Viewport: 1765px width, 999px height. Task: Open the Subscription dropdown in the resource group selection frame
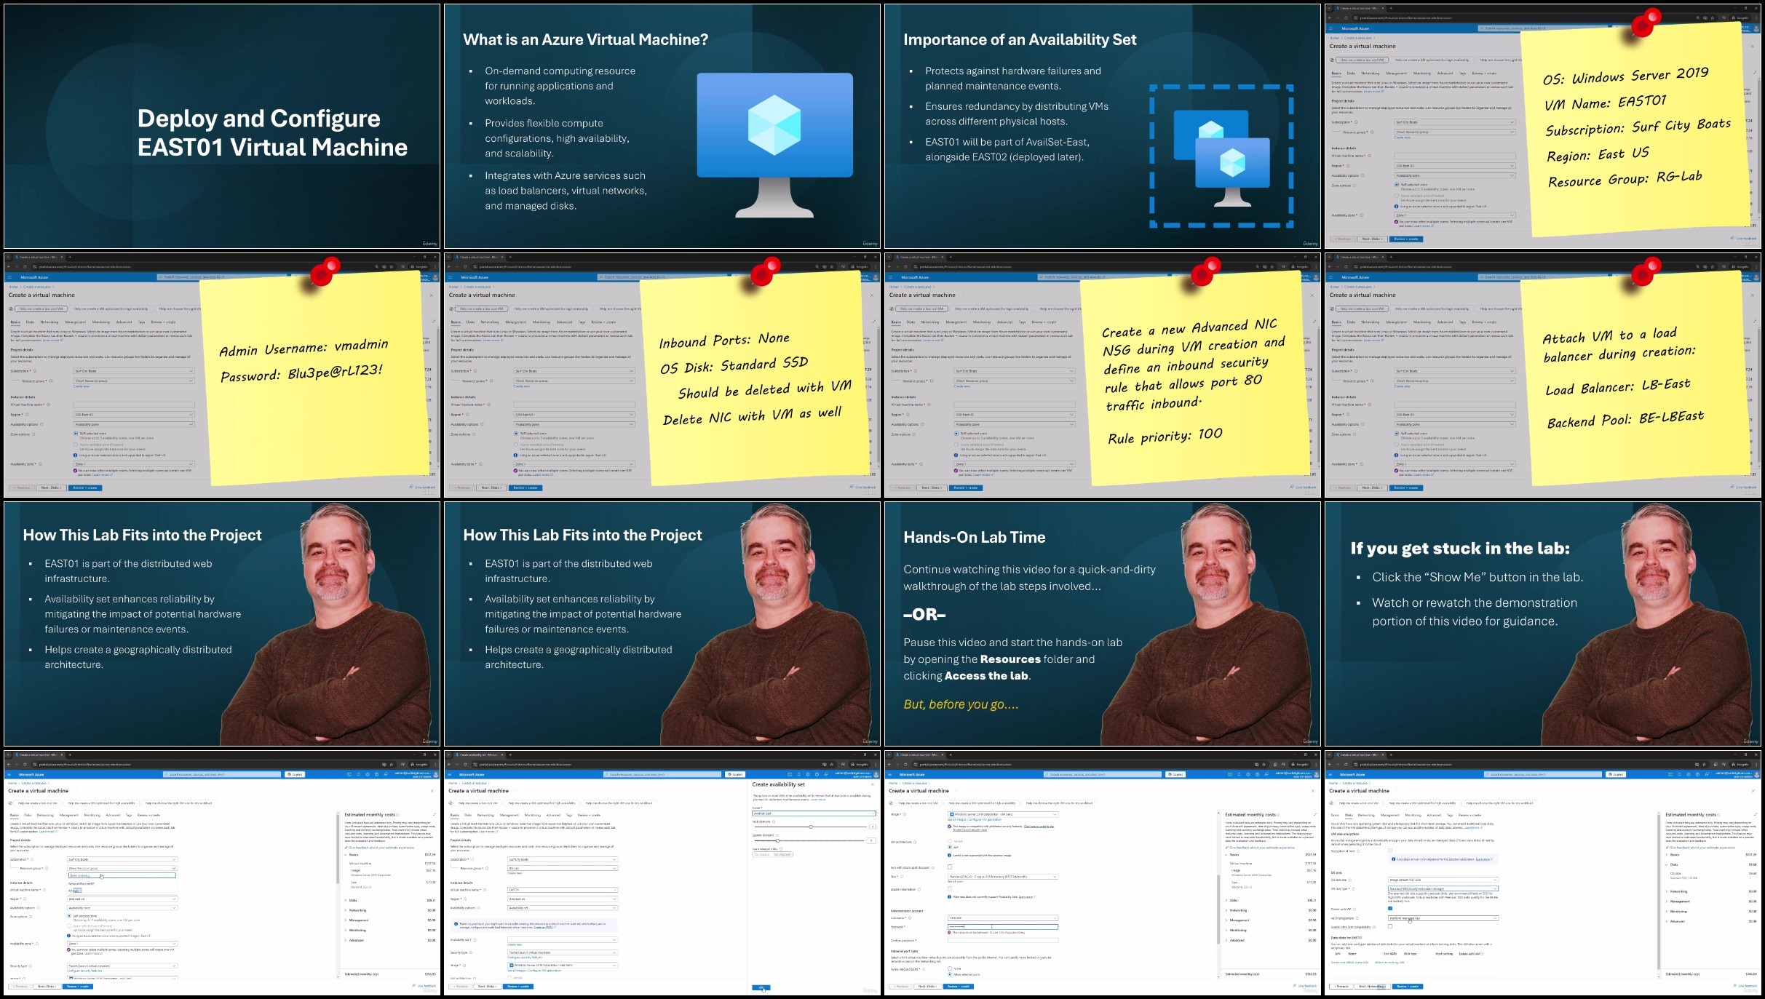coord(122,859)
